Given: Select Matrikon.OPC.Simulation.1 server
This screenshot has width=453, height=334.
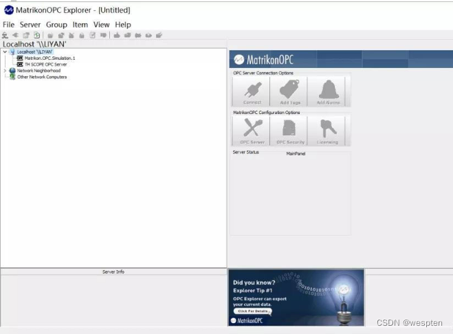Looking at the screenshot, I should 49,58.
